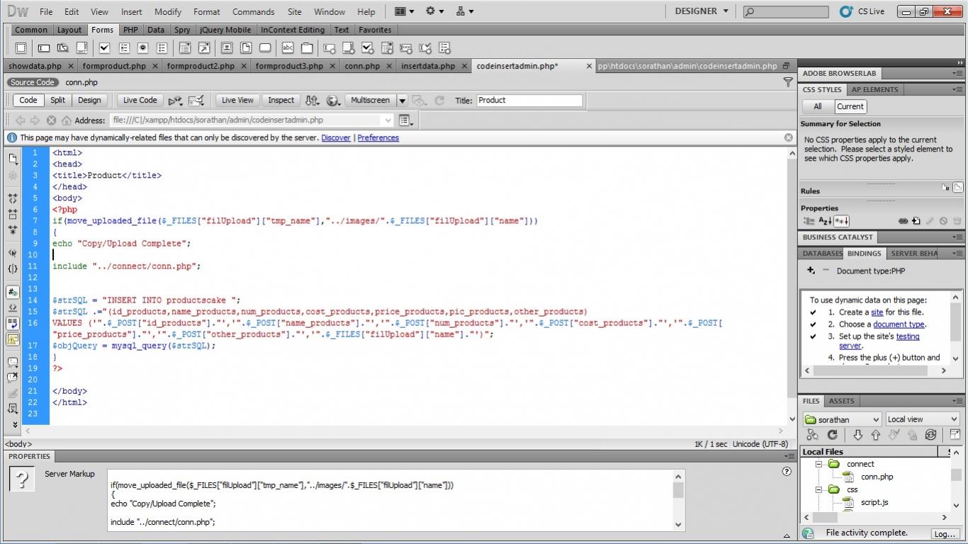The width and height of the screenshot is (968, 544).
Task: Insert Spry Validation Checkbox icon
Action: [x=368, y=48]
